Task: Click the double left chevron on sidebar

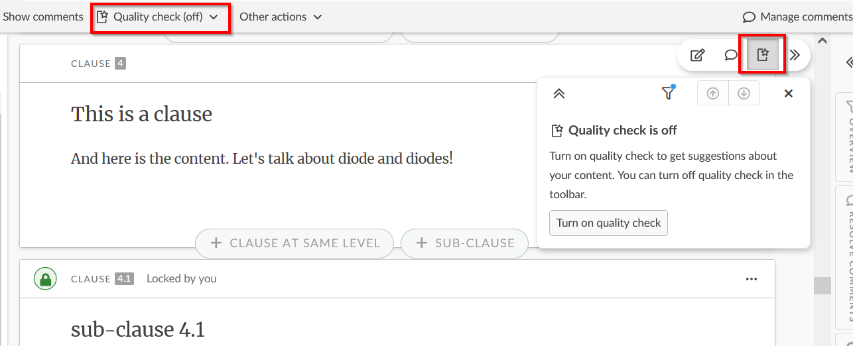Action: click(849, 62)
